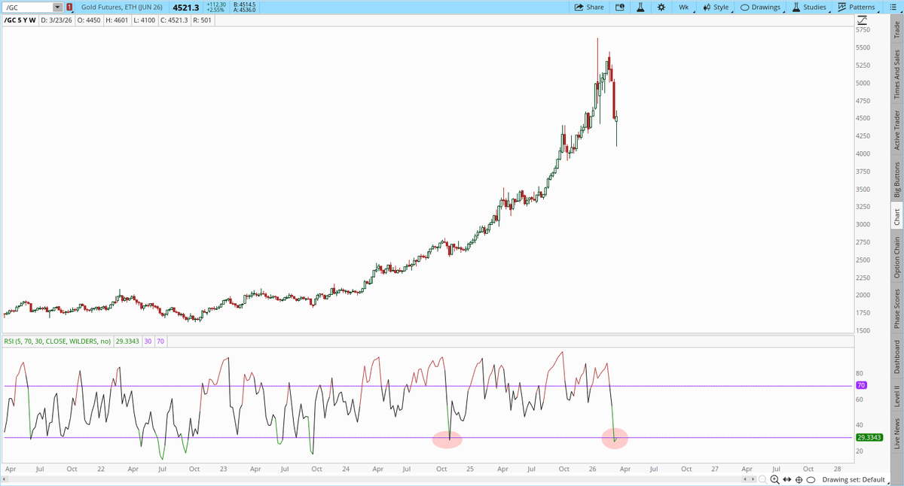Screen dimensions: 904x486
Task: Expand the symbol selector dropdown arrow
Action: (58, 8)
